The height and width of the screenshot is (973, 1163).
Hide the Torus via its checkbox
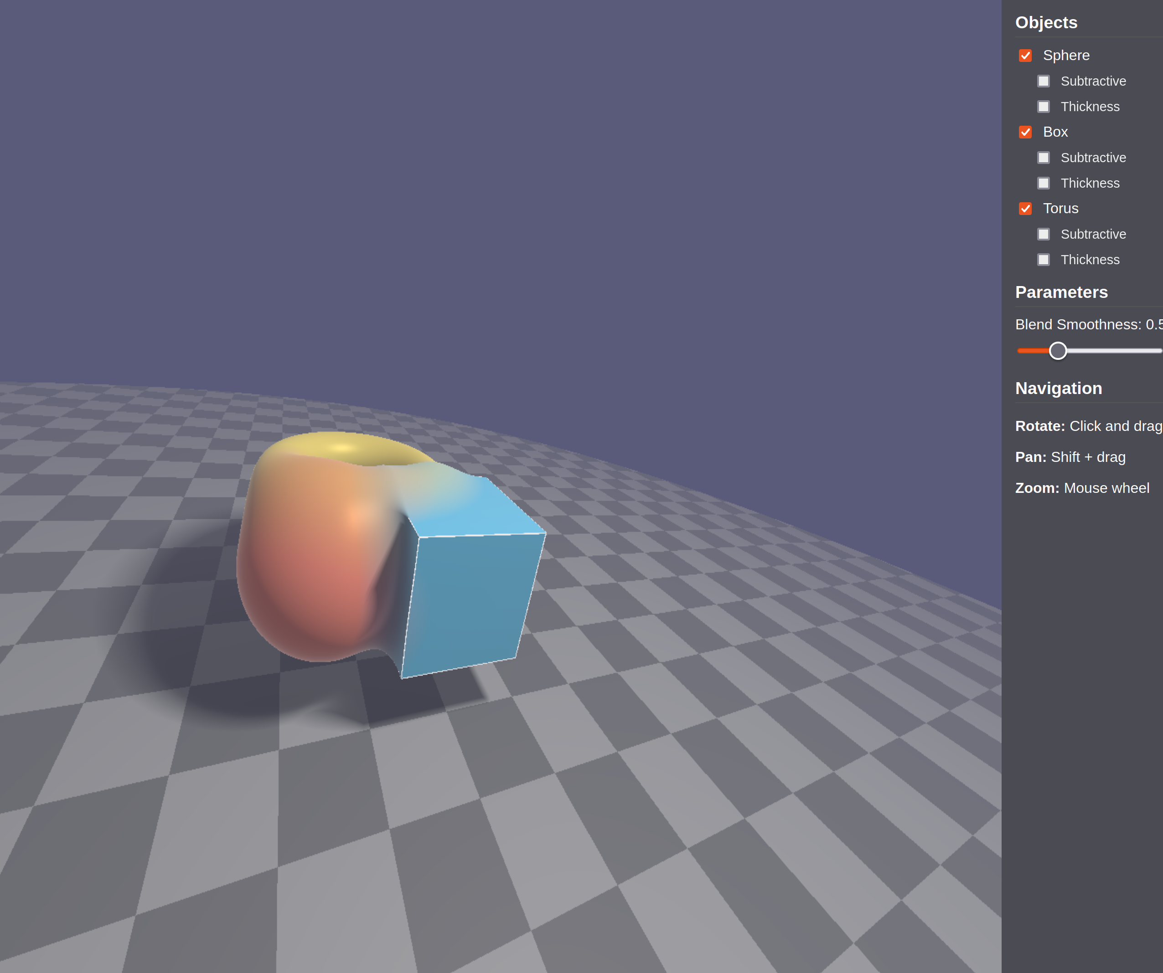1025,209
